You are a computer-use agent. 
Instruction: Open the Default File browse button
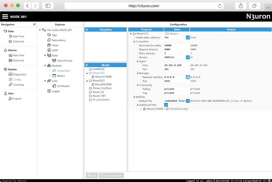point(187,101)
